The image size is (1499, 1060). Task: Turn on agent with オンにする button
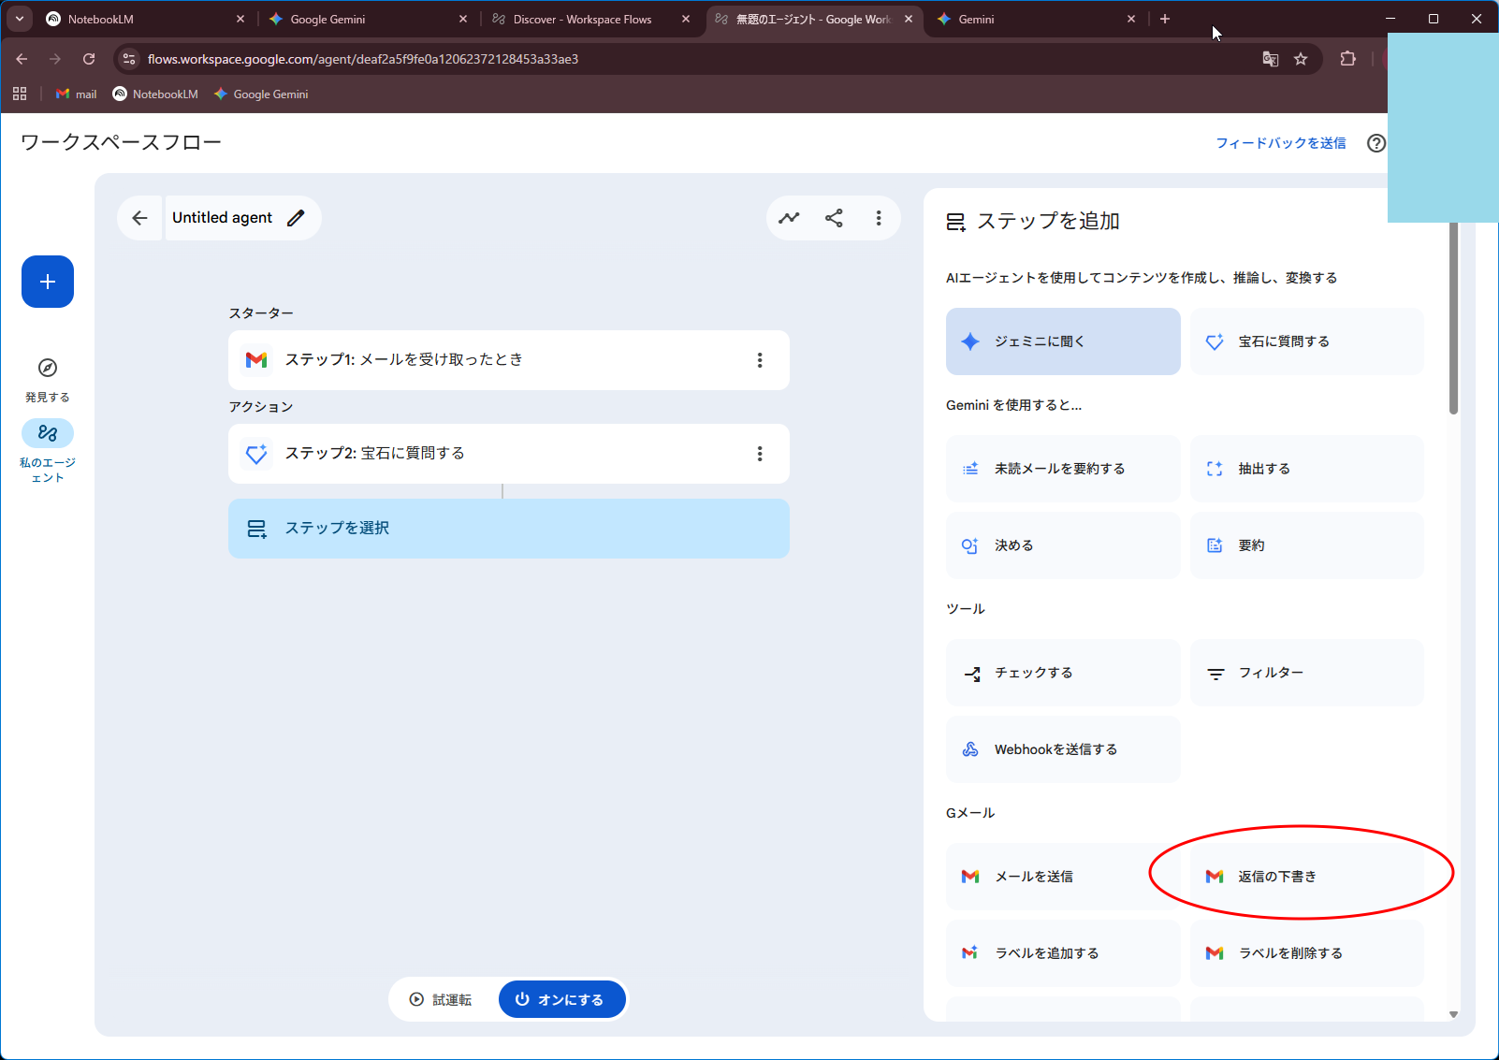[561, 999]
